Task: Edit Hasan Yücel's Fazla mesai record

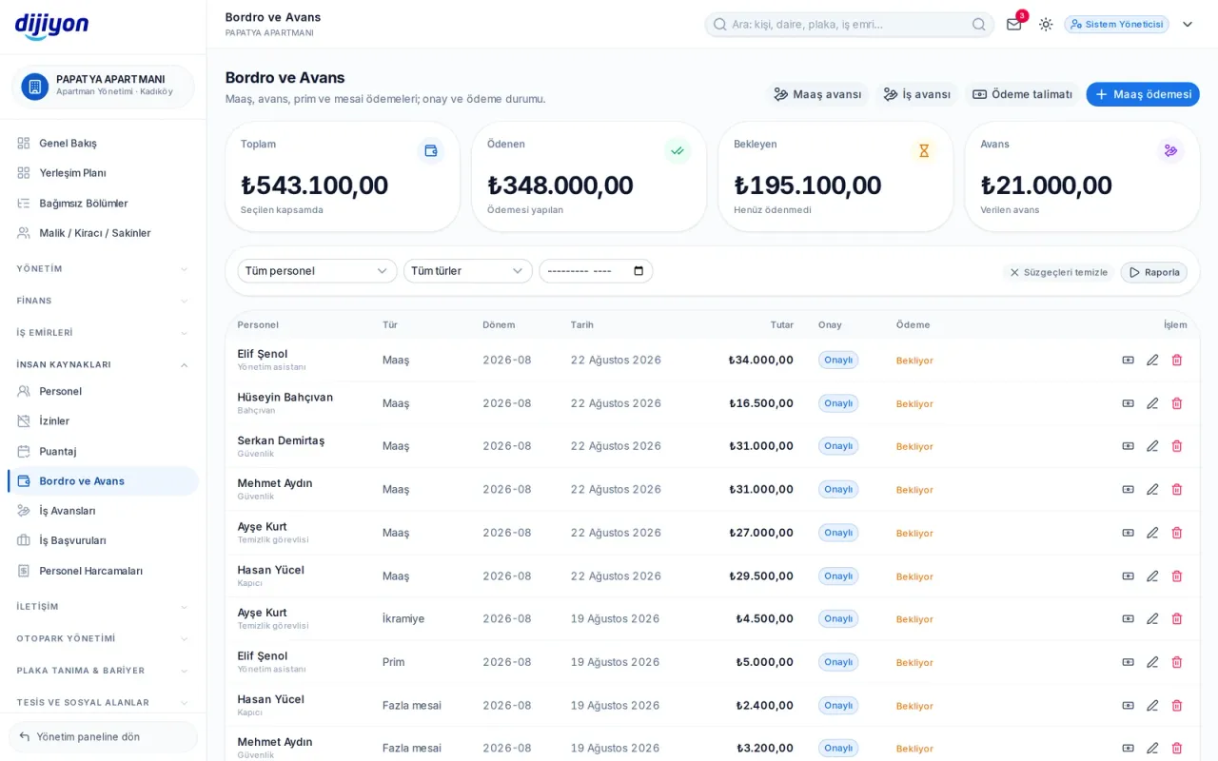Action: (1152, 705)
